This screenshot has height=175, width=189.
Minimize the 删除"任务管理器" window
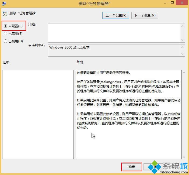click(165, 3)
